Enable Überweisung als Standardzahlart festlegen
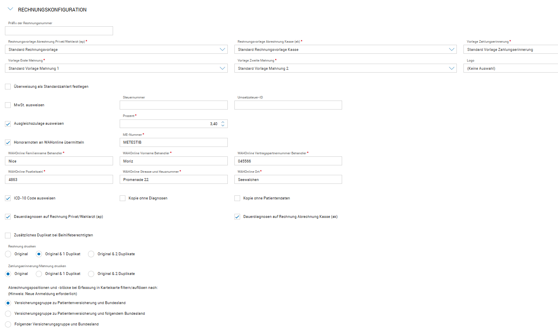Screen dimensions: 558x332 (8, 87)
